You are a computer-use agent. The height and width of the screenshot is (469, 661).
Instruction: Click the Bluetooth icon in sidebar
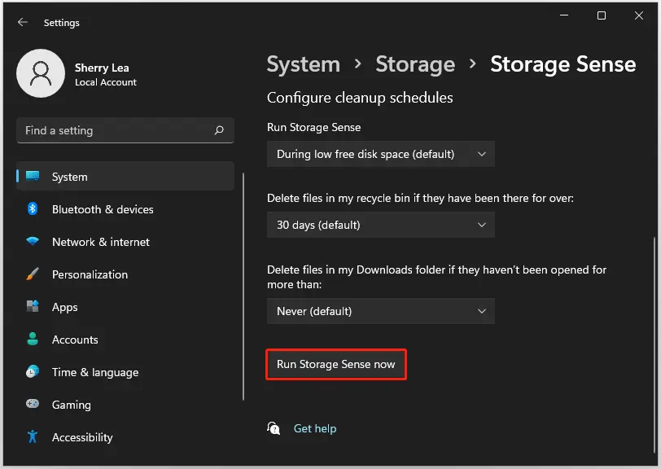(33, 209)
